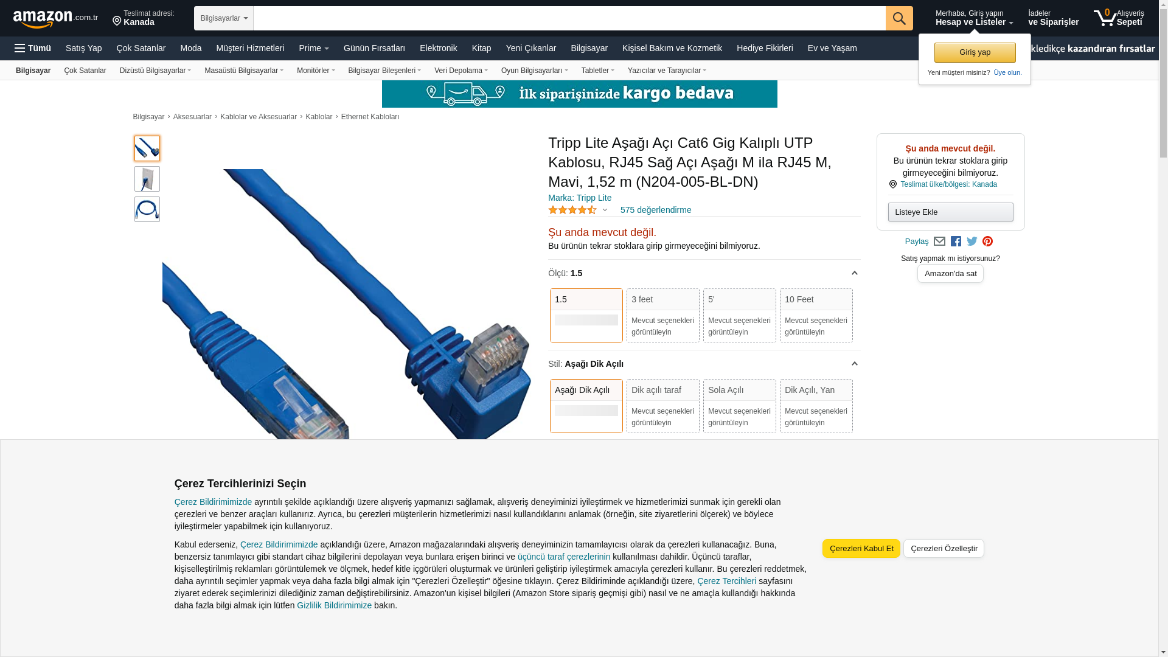Share product on Pinterest icon
Screen dimensions: 1168x657
pos(987,242)
